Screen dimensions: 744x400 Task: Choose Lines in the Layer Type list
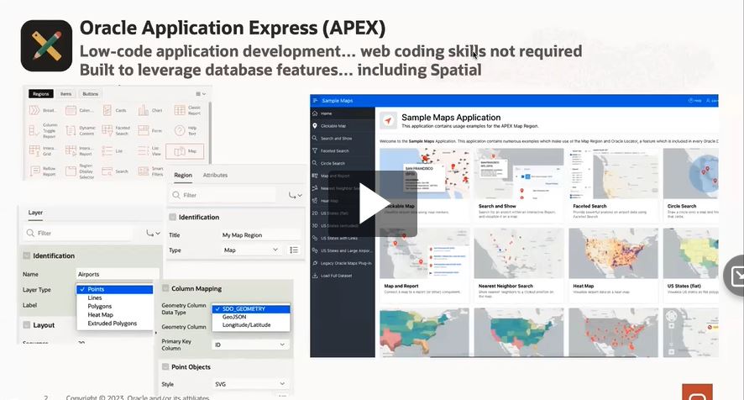(115, 297)
